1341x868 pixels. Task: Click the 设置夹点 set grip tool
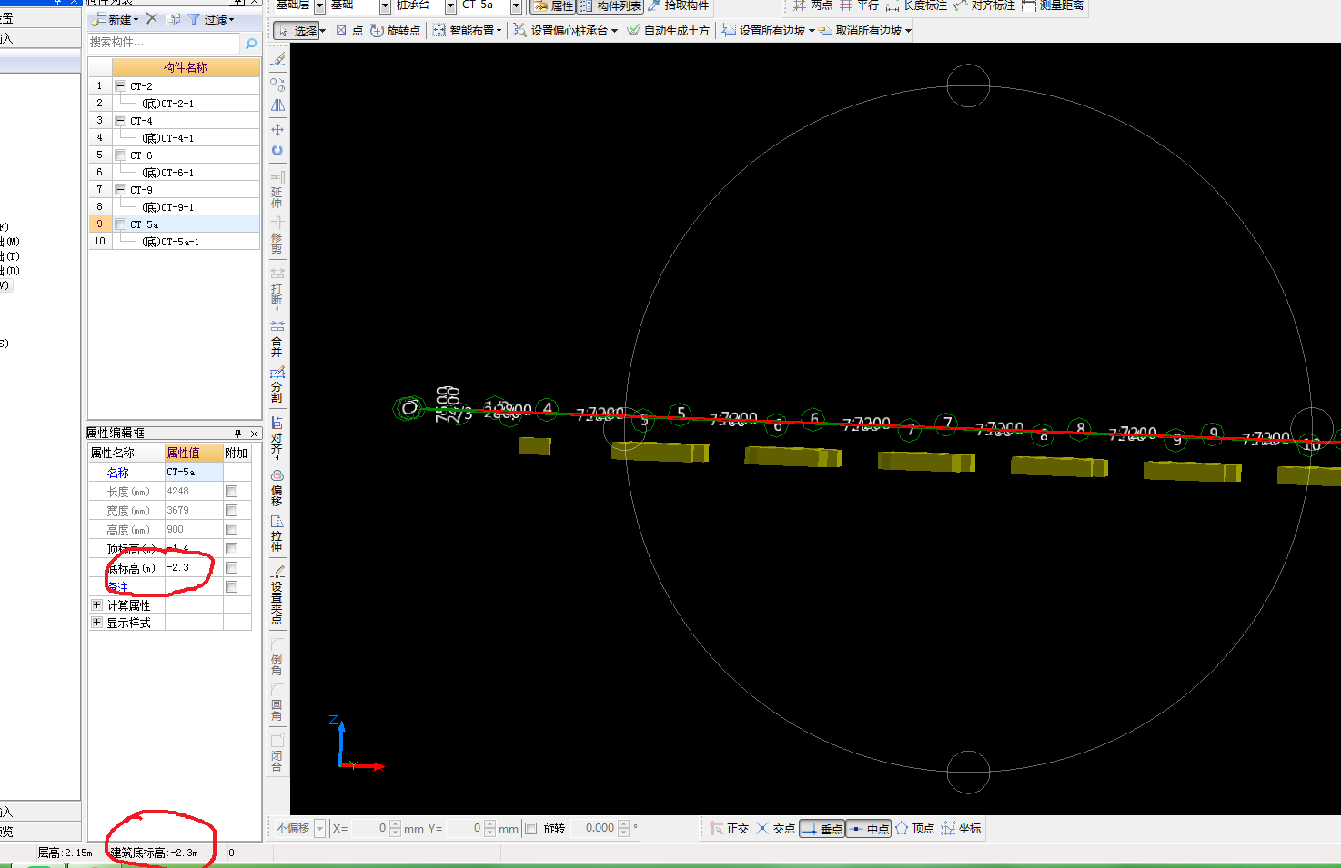pyautogui.click(x=277, y=595)
